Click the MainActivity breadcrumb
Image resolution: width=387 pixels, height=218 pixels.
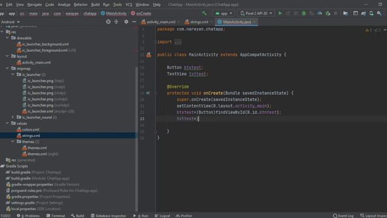114,13
